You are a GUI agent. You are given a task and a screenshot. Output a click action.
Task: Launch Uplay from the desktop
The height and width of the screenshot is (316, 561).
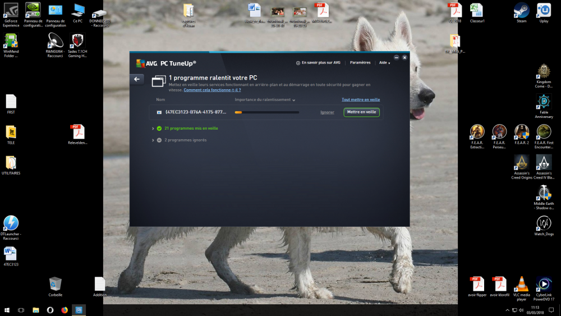tap(544, 13)
